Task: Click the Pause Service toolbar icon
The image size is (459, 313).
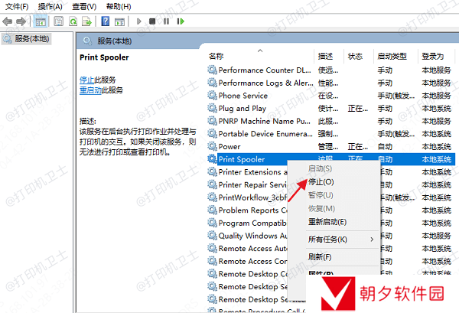Action: [x=166, y=21]
